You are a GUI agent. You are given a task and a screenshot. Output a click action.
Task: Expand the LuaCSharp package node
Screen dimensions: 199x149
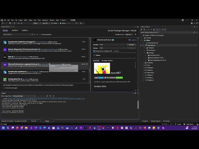(x=146, y=55)
